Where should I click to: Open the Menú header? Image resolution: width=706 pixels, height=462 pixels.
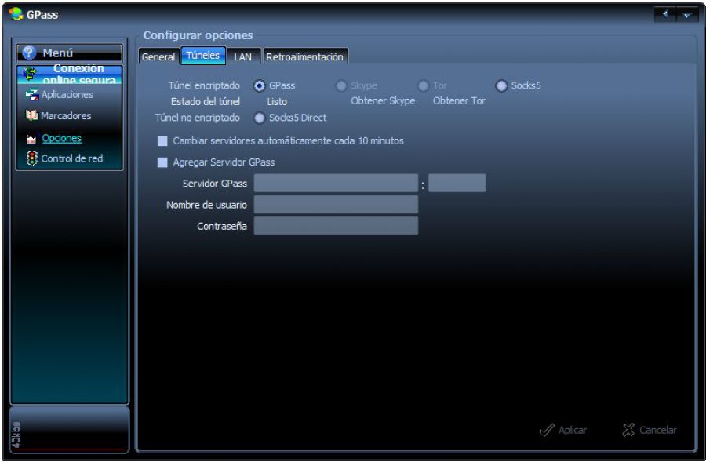click(x=70, y=53)
